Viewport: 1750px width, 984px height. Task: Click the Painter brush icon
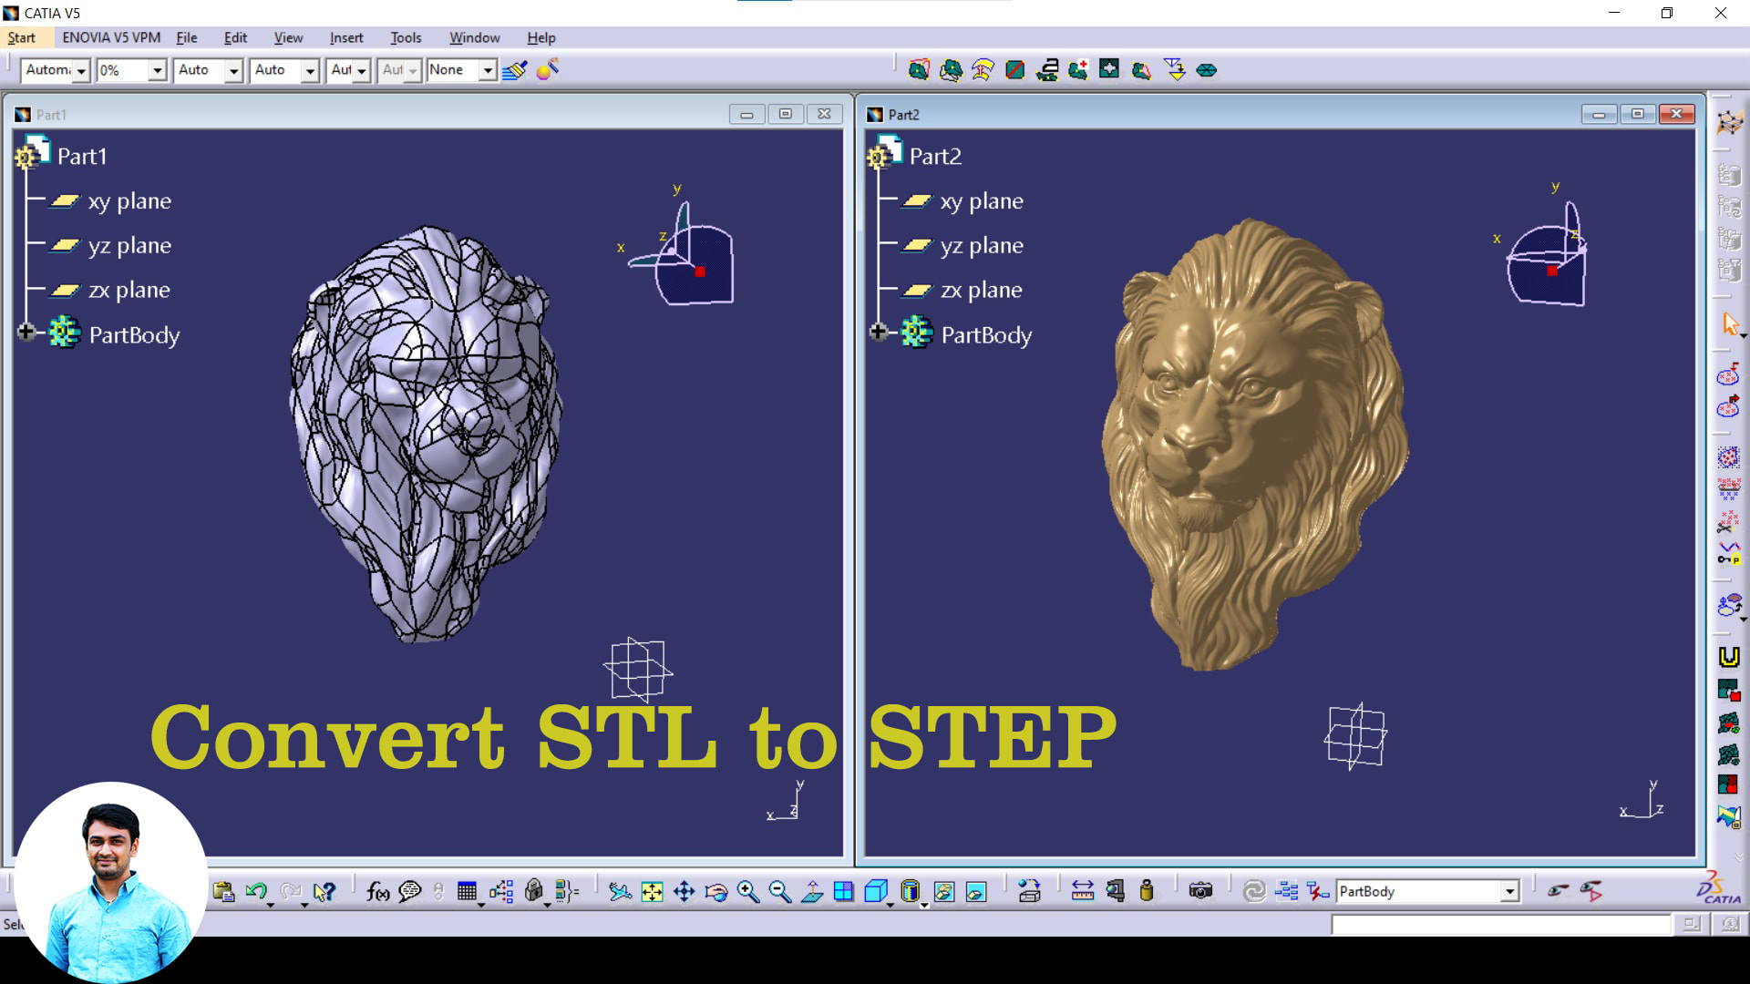[x=514, y=70]
